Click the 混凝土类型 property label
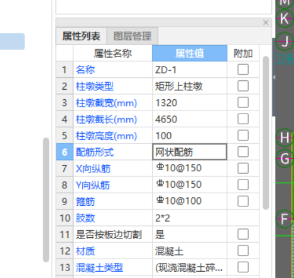This screenshot has width=294, height=278. click(99, 267)
